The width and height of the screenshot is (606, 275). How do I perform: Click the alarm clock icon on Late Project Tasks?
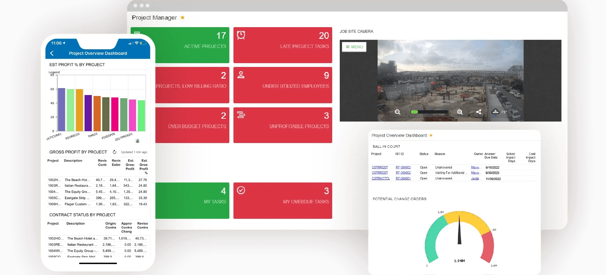click(241, 35)
